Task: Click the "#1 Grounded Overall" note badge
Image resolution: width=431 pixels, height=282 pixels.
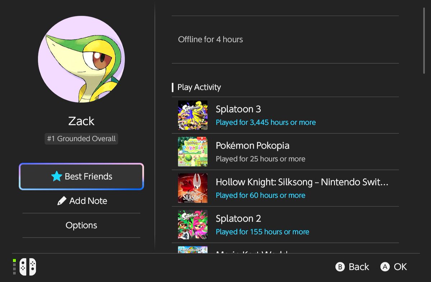Action: click(x=82, y=138)
